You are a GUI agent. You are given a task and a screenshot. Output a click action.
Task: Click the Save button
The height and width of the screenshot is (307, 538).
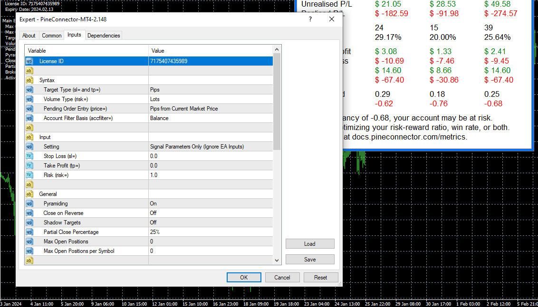click(x=310, y=260)
